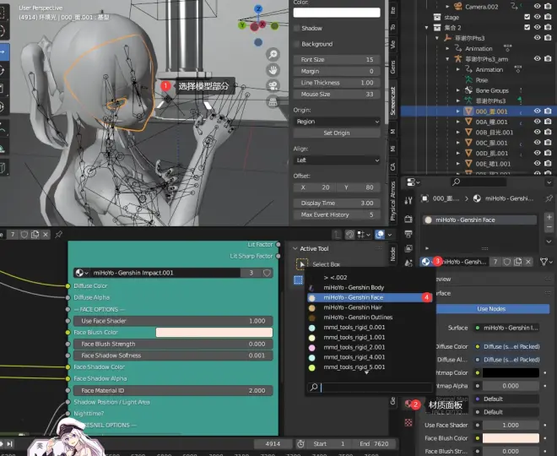557x456 pixels.
Task: Toggle stage collection exclude checkbox
Action: [527, 17]
